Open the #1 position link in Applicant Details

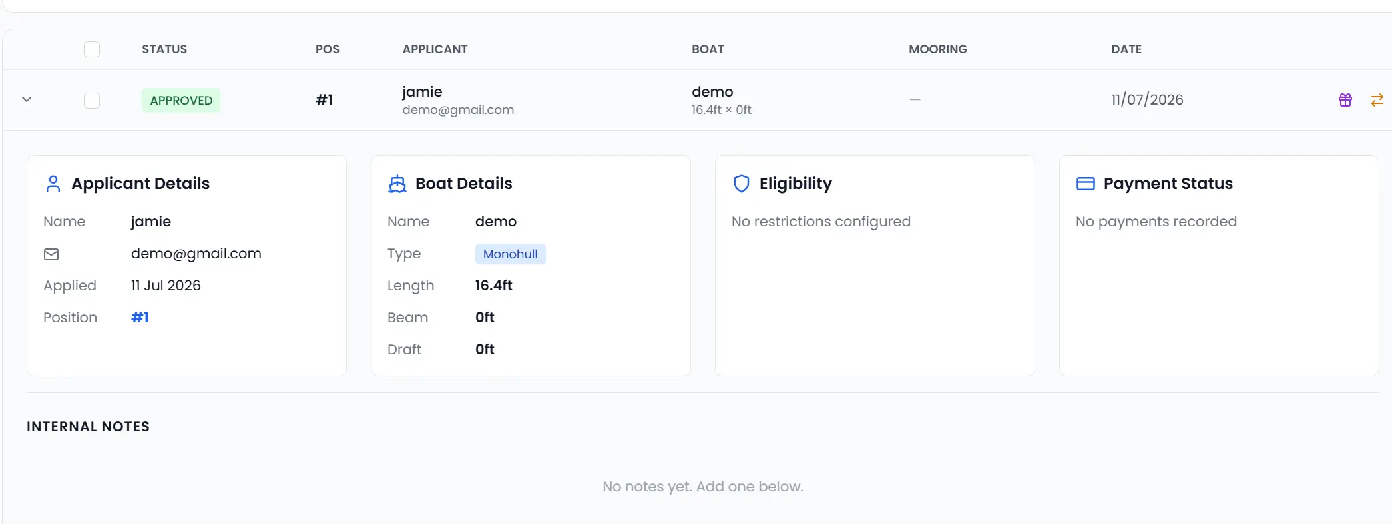140,318
